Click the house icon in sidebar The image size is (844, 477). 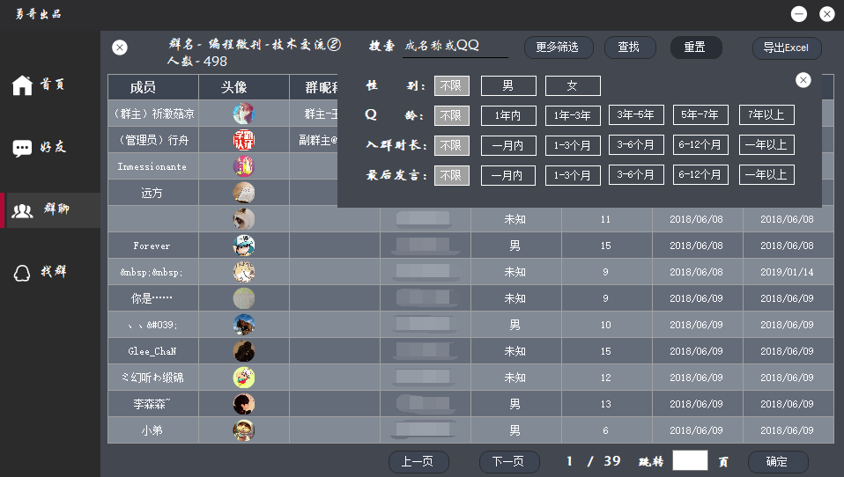click(22, 85)
